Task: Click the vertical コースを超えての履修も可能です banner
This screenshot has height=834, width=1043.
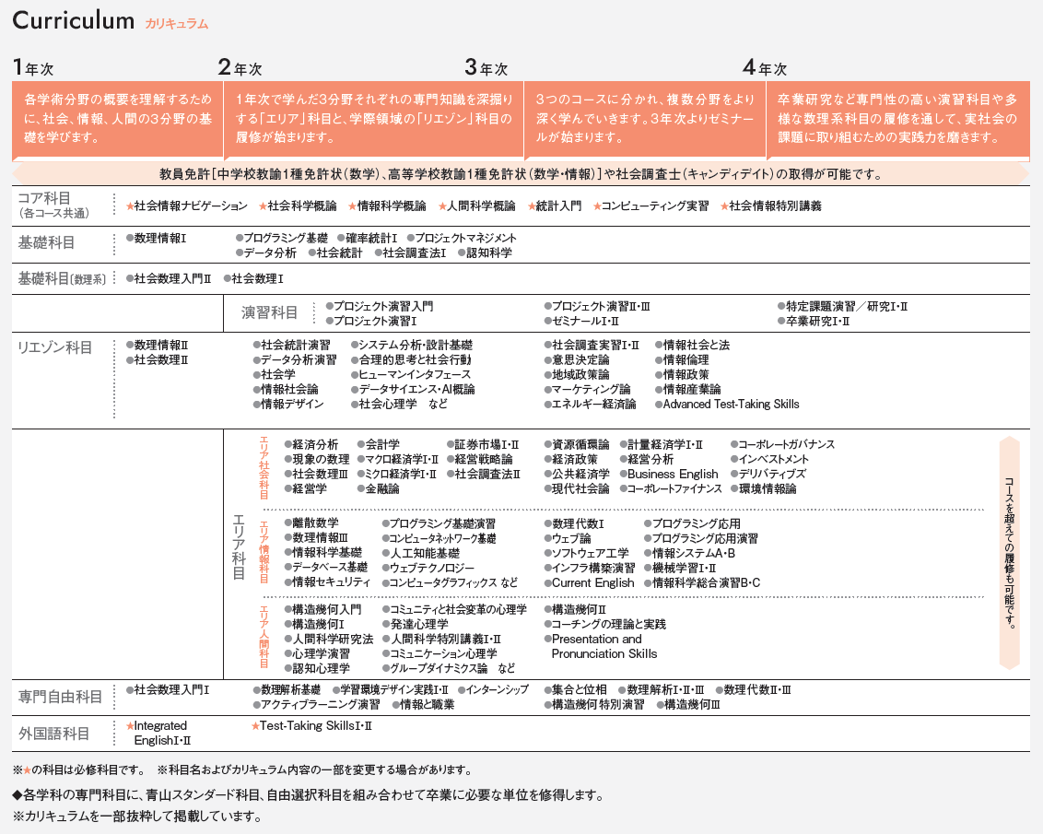Action: pyautogui.click(x=1010, y=552)
